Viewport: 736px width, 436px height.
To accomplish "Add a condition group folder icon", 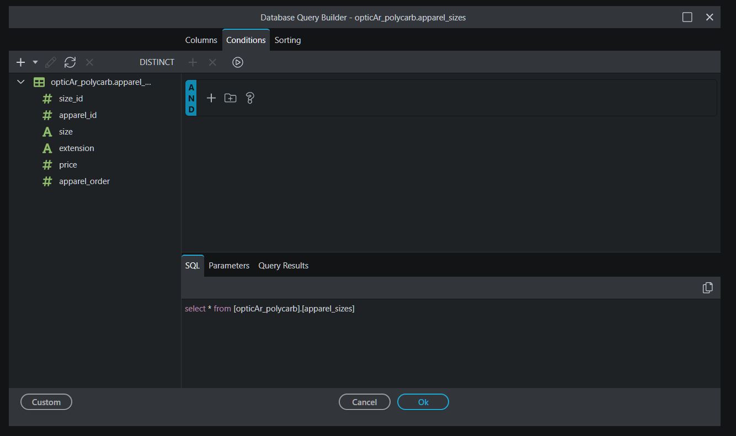I will pos(230,98).
